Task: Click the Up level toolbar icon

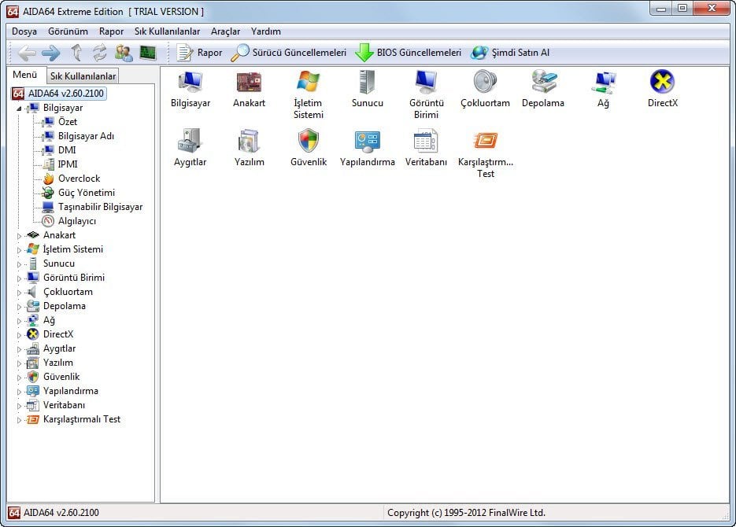Action: (76, 53)
